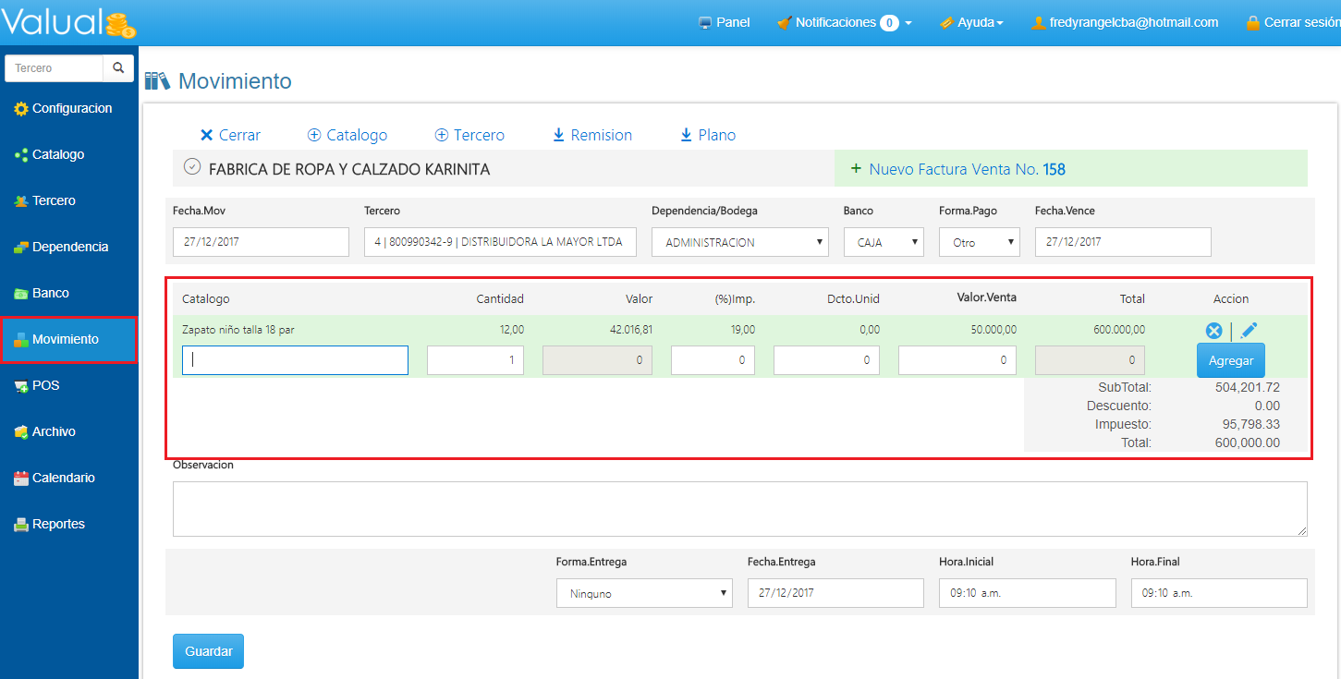Open Configuracion from the sidebar

tap(71, 108)
